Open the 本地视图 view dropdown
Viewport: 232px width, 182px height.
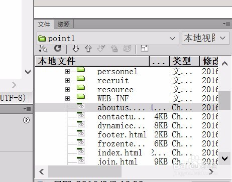point(205,38)
